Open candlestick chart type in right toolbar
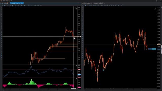 tap(86, 5)
